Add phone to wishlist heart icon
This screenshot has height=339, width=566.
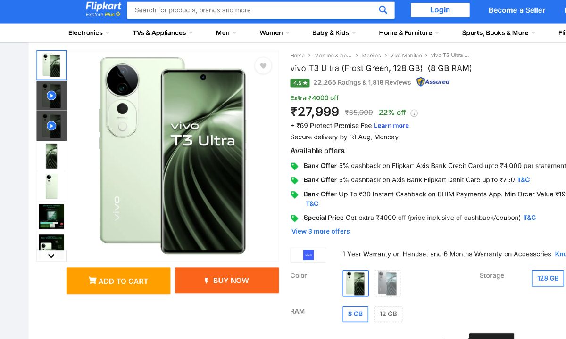point(263,66)
